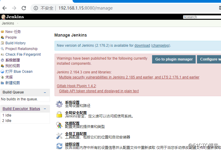The image size is (221, 151).
Task: Open 系统管理 sidebar link
Action: tap(13, 60)
